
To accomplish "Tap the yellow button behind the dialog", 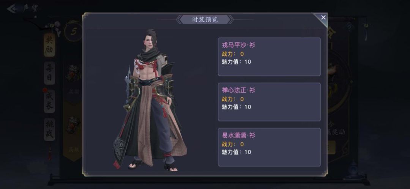I will (x=331, y=147).
